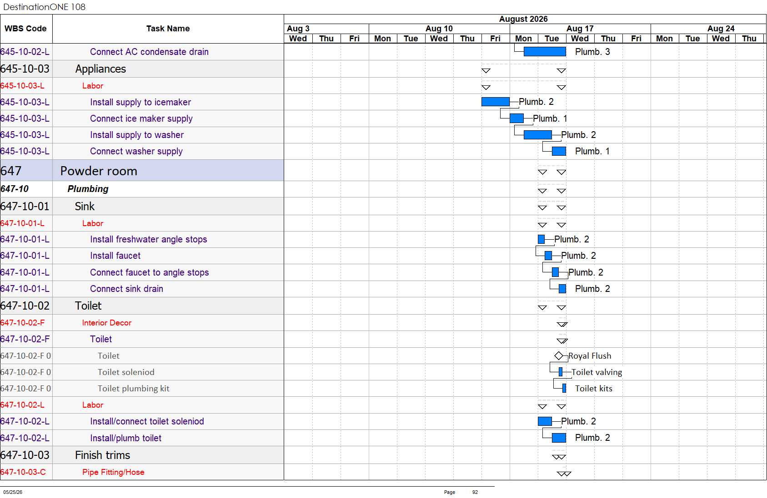Click the Install faucet Gantt bar

[x=548, y=256]
